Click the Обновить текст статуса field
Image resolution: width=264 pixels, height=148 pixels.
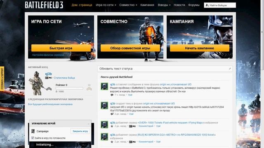coord(165,69)
